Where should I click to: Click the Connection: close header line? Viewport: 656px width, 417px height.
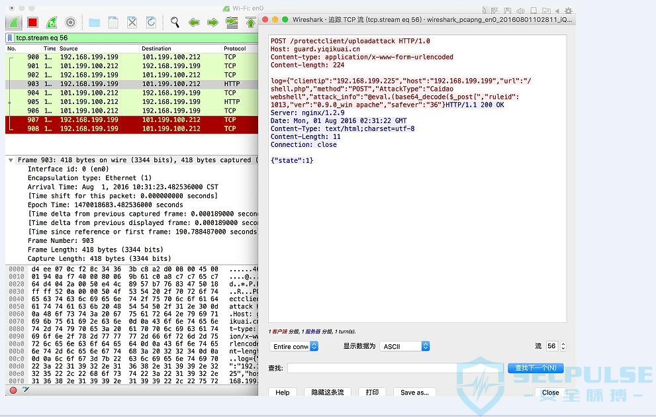tap(303, 145)
